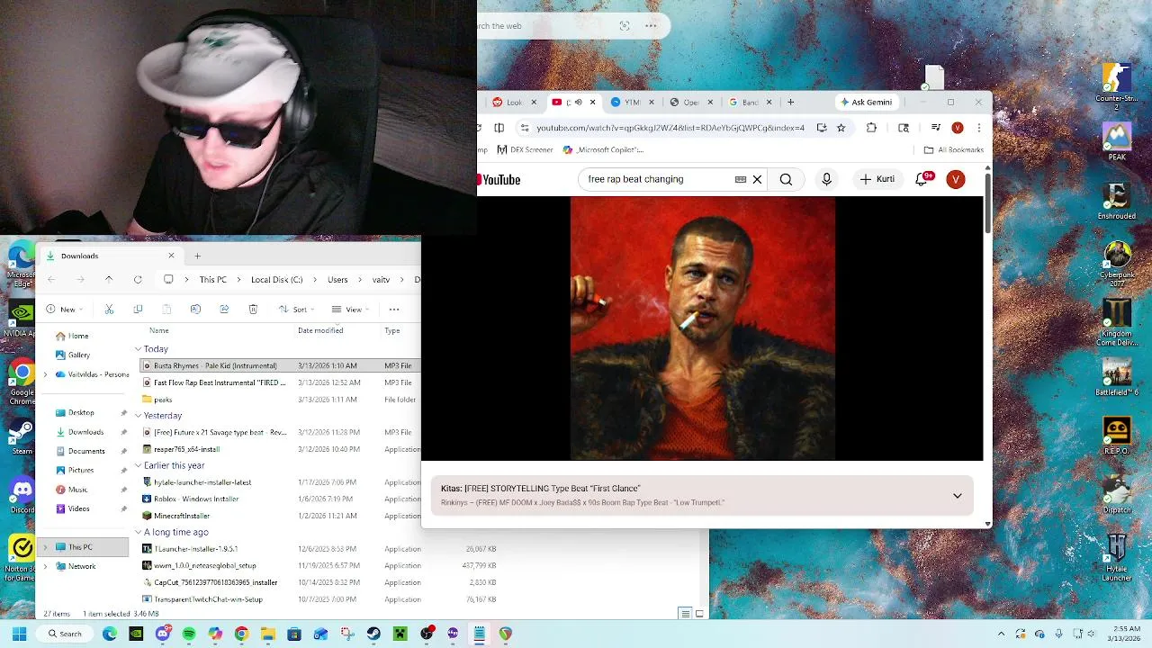
Task: Click the Rename icon in File Explorer
Action: click(x=195, y=309)
